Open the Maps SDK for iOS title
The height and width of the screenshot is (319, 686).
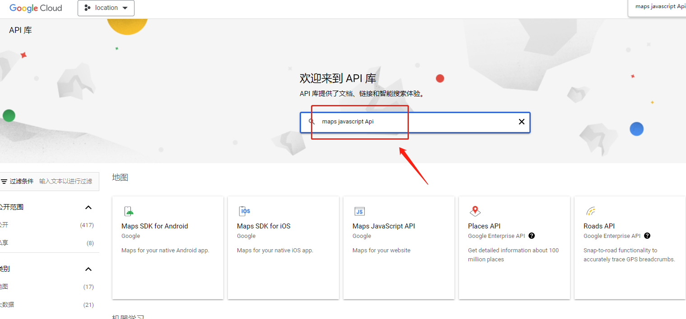[x=264, y=226]
